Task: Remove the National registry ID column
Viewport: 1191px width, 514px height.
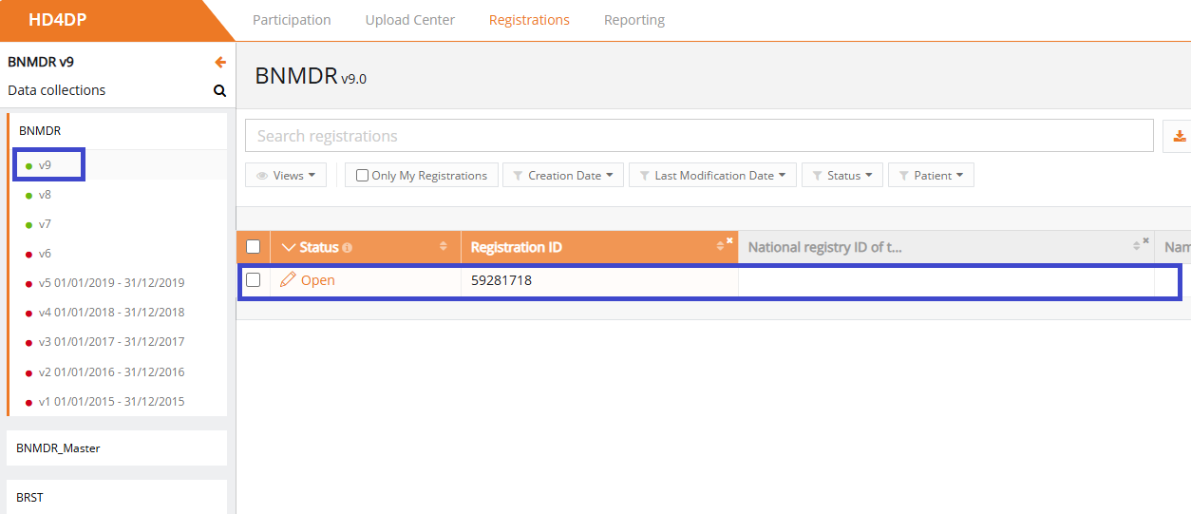Action: tap(1145, 240)
